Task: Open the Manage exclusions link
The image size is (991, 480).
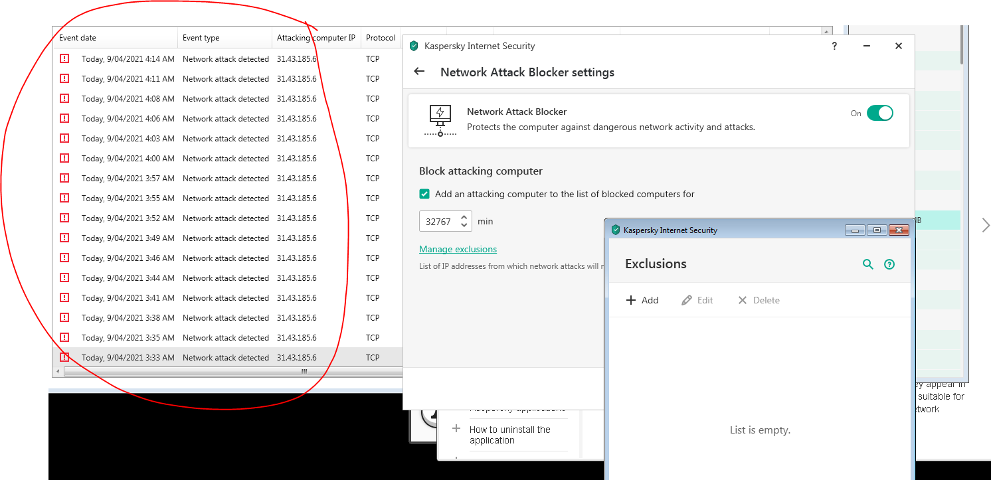Action: click(458, 249)
